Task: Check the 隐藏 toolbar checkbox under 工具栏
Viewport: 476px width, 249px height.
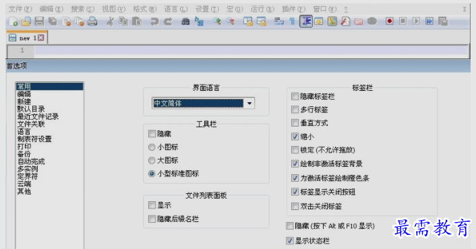Action: coord(152,134)
